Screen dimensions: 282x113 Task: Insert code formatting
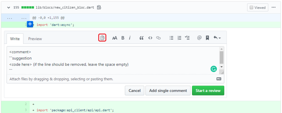150,38
